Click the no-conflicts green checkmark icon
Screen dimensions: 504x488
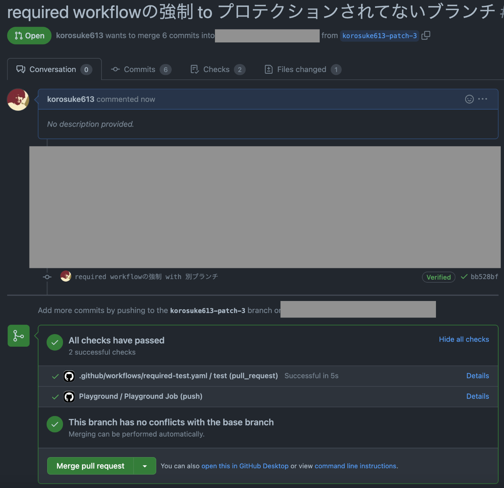[55, 425]
